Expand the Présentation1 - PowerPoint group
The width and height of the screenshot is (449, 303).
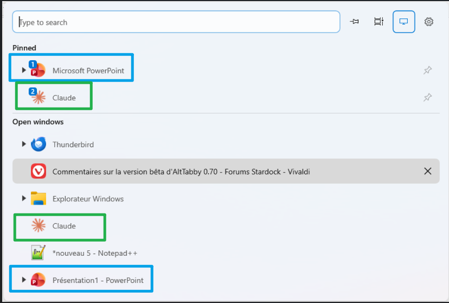click(24, 280)
